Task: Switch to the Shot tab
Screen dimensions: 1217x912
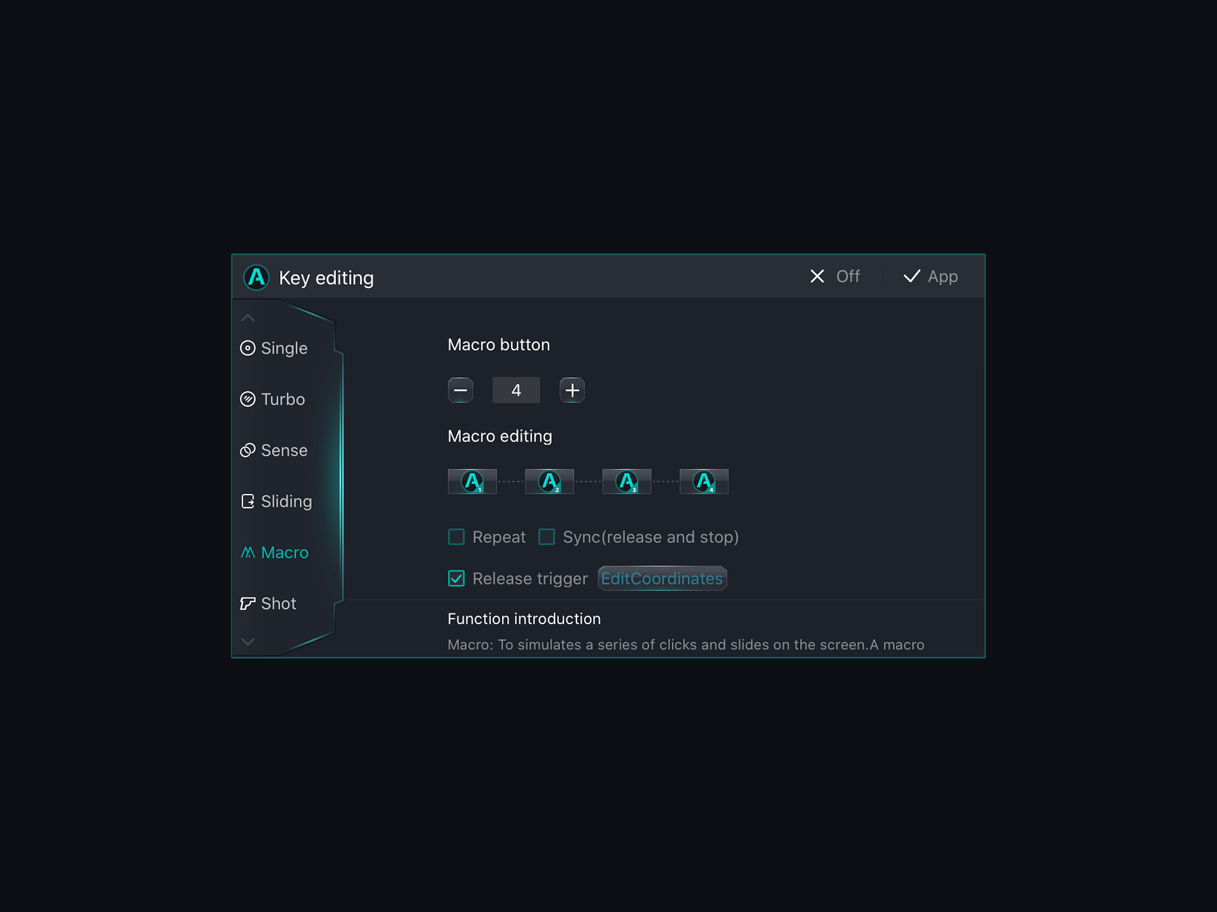Action: click(278, 603)
